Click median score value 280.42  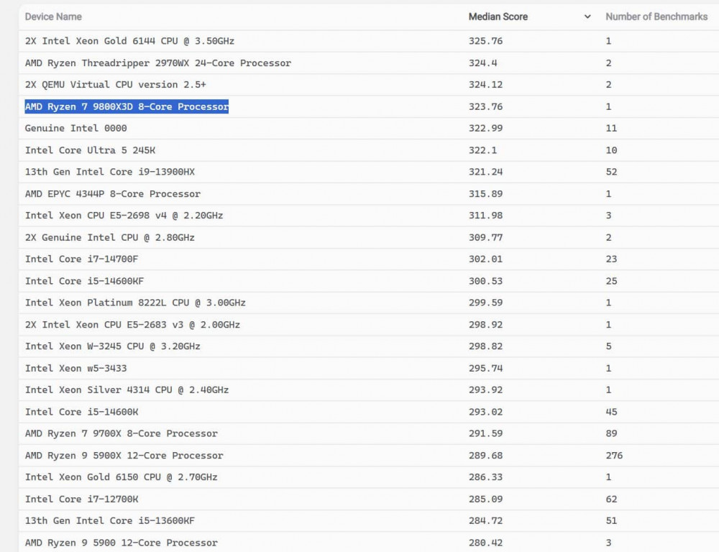485,543
